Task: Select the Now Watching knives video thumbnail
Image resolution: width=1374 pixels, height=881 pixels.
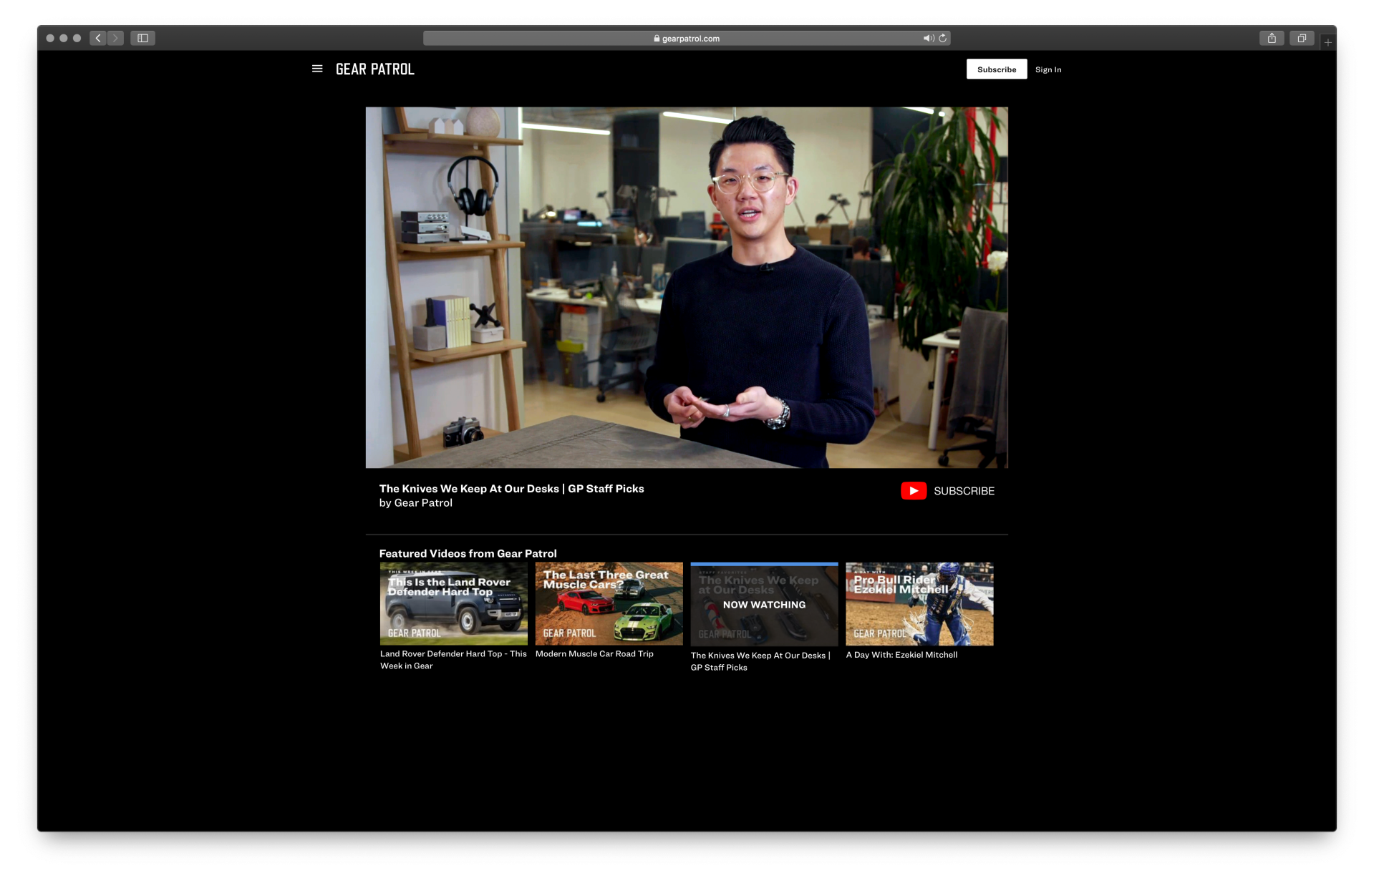Action: pos(764,604)
